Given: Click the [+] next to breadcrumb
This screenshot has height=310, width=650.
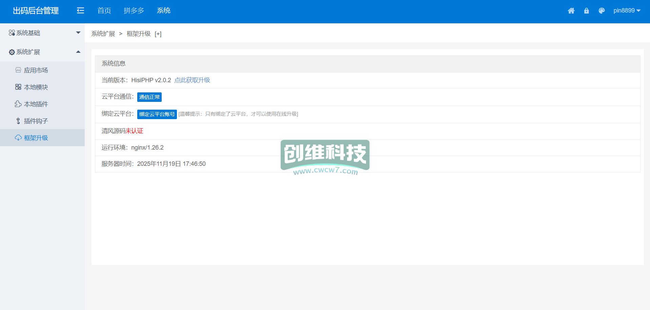Looking at the screenshot, I should 158,34.
